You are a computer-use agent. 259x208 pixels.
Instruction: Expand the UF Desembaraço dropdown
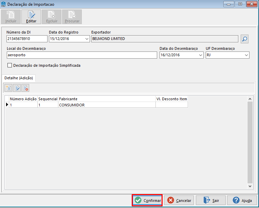246,55
